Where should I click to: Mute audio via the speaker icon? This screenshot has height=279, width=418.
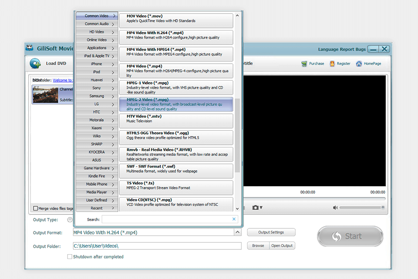tap(334, 208)
